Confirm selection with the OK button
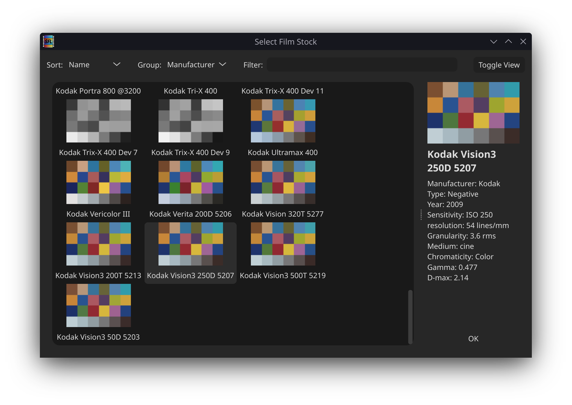The width and height of the screenshot is (572, 405). (x=473, y=339)
